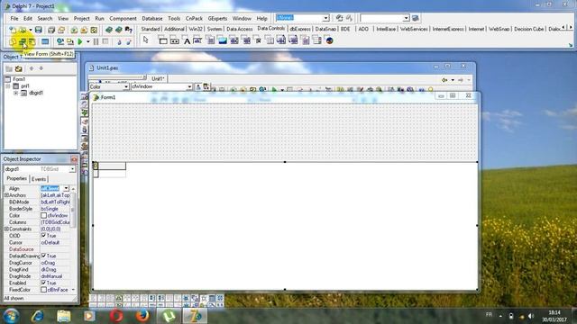Click the New Items toolbar icon
Viewport: 577px width, 324px height.
point(12,30)
